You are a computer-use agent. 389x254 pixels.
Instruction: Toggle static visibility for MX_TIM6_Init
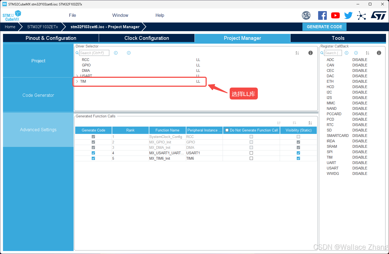pyautogui.click(x=298, y=158)
